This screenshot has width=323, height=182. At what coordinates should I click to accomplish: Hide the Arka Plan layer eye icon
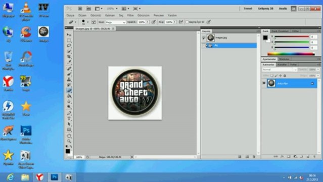click(x=264, y=83)
